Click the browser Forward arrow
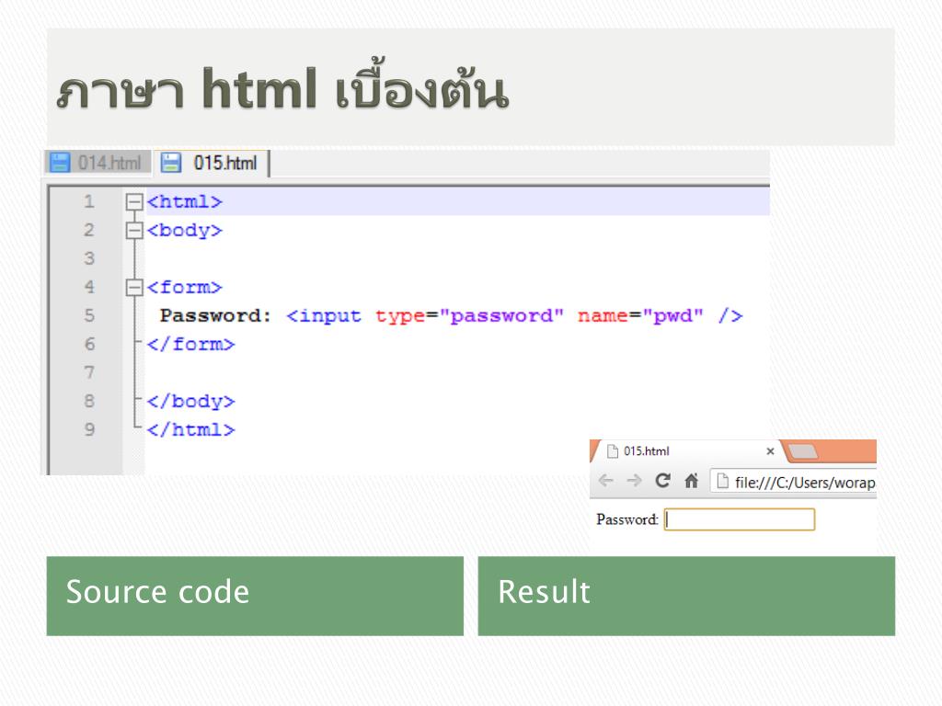The image size is (942, 706). (634, 480)
